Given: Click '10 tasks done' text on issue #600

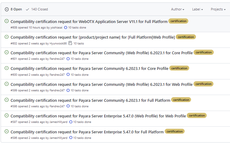Looking at the screenshot, I should tap(79, 74).
